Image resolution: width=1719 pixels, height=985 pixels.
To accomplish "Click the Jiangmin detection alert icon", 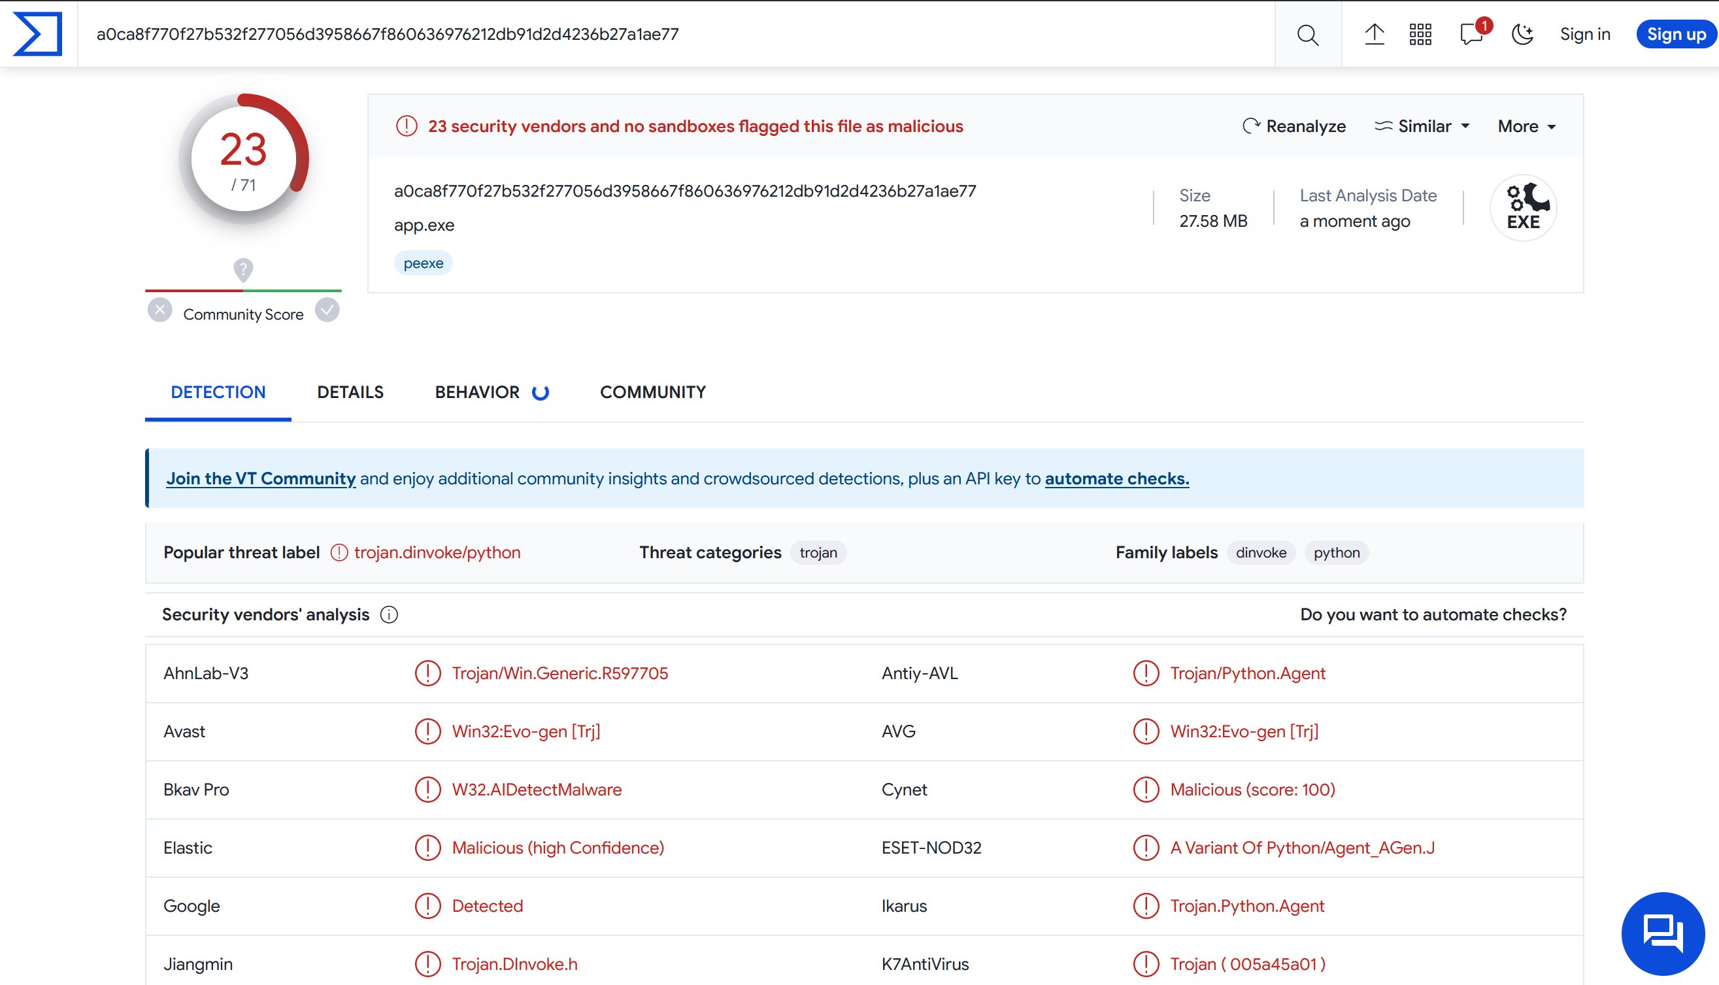I will [427, 964].
